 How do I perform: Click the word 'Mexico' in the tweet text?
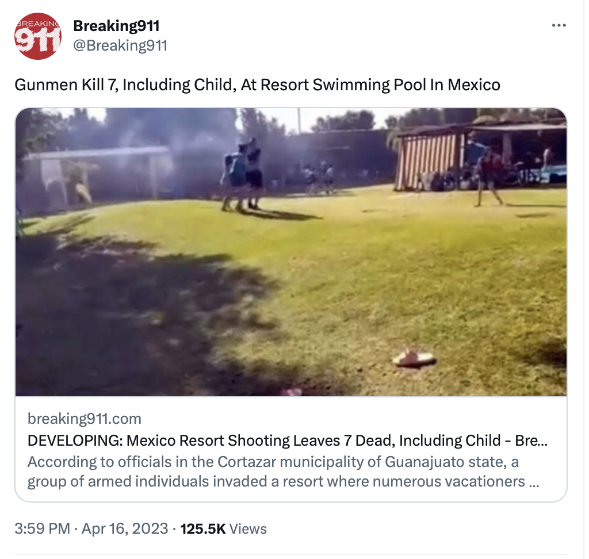click(x=474, y=85)
